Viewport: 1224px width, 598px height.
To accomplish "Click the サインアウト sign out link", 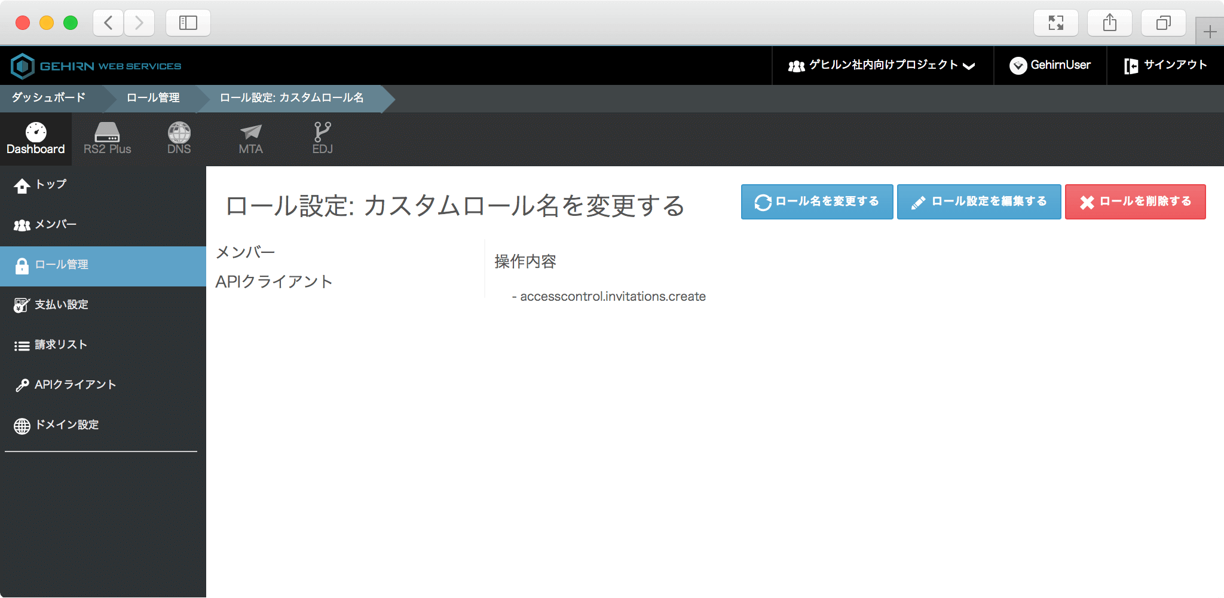I will tap(1165, 65).
